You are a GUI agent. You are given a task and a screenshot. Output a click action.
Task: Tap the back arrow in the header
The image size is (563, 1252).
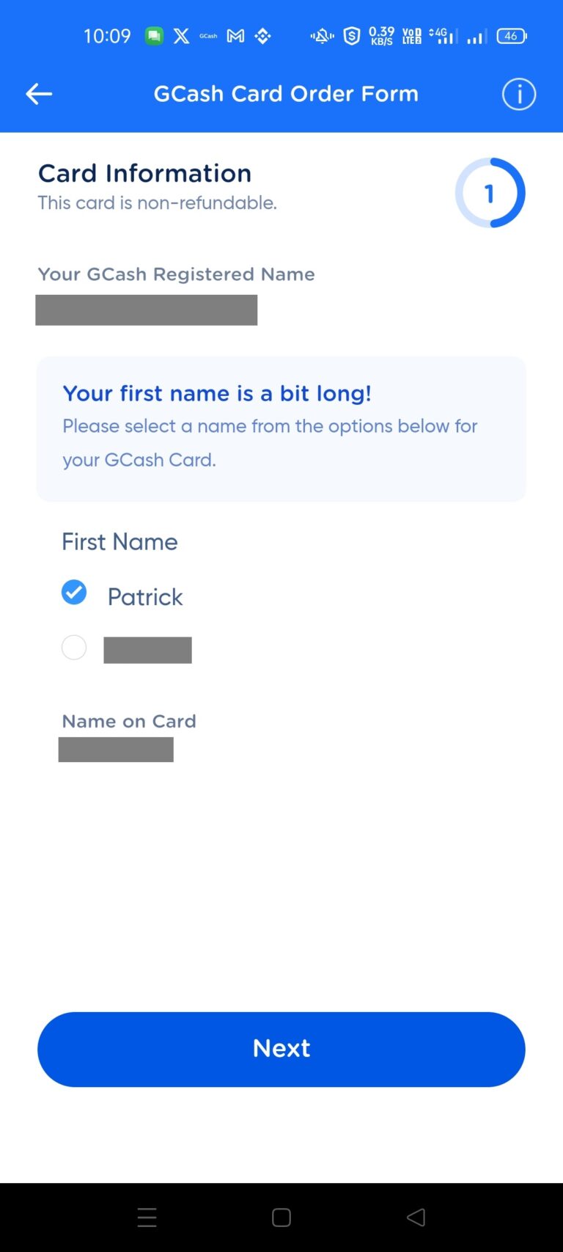tap(38, 94)
